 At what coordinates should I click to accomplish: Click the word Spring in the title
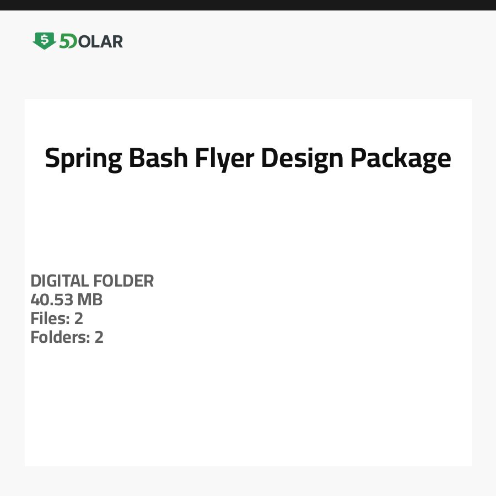coord(83,159)
